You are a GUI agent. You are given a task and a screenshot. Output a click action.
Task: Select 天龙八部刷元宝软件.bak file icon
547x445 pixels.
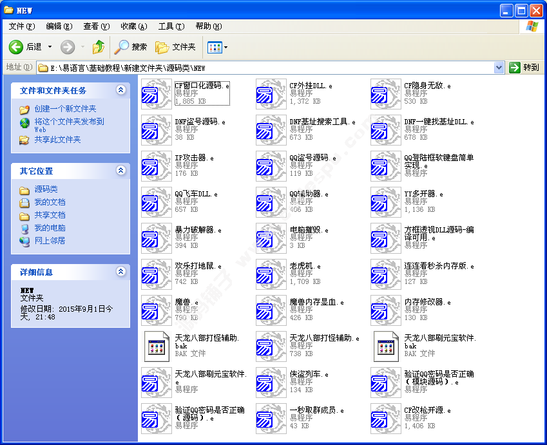coord(386,346)
